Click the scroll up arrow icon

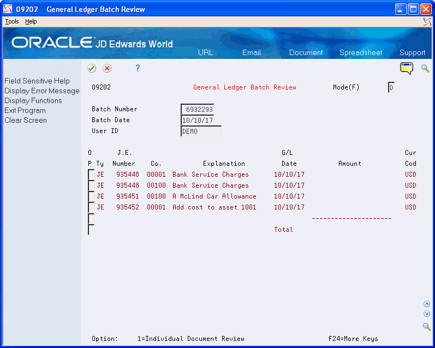click(427, 304)
